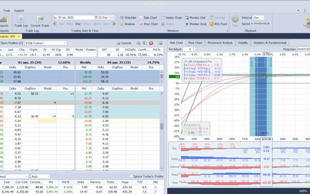Open position settings gear icon
Image resolution: width=310 pixels, height=194 pixels.
click(x=160, y=43)
